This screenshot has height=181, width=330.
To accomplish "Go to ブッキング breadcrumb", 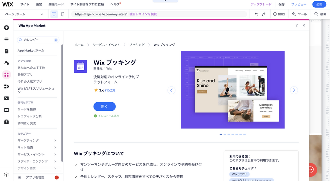I will (x=137, y=45).
